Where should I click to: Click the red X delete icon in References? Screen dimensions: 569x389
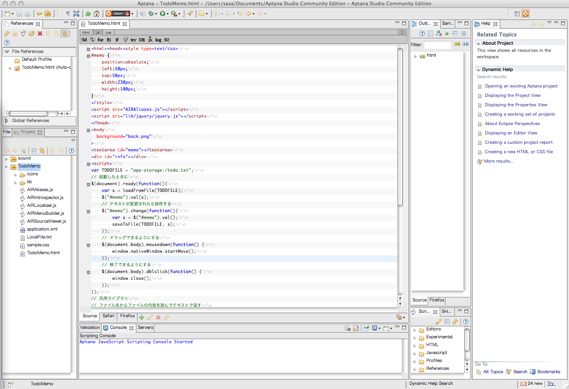(x=40, y=33)
